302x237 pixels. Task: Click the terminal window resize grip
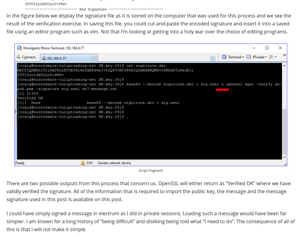tap(285, 164)
